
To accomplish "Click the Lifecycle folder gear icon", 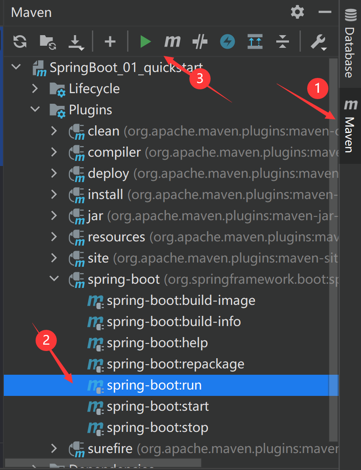I will [x=57, y=89].
